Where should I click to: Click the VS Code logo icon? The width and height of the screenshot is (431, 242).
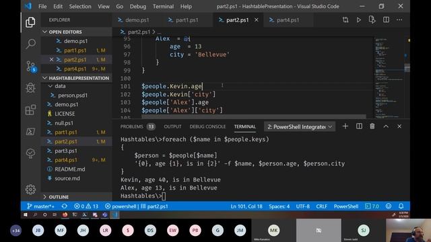(28, 6)
